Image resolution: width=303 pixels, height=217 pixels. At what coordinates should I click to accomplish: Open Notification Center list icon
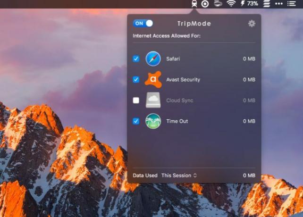pos(292,4)
